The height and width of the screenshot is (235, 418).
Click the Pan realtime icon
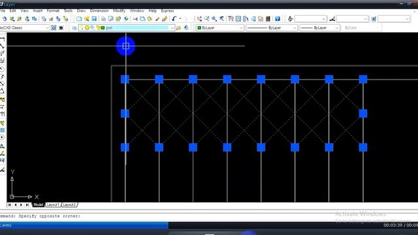pos(199,19)
